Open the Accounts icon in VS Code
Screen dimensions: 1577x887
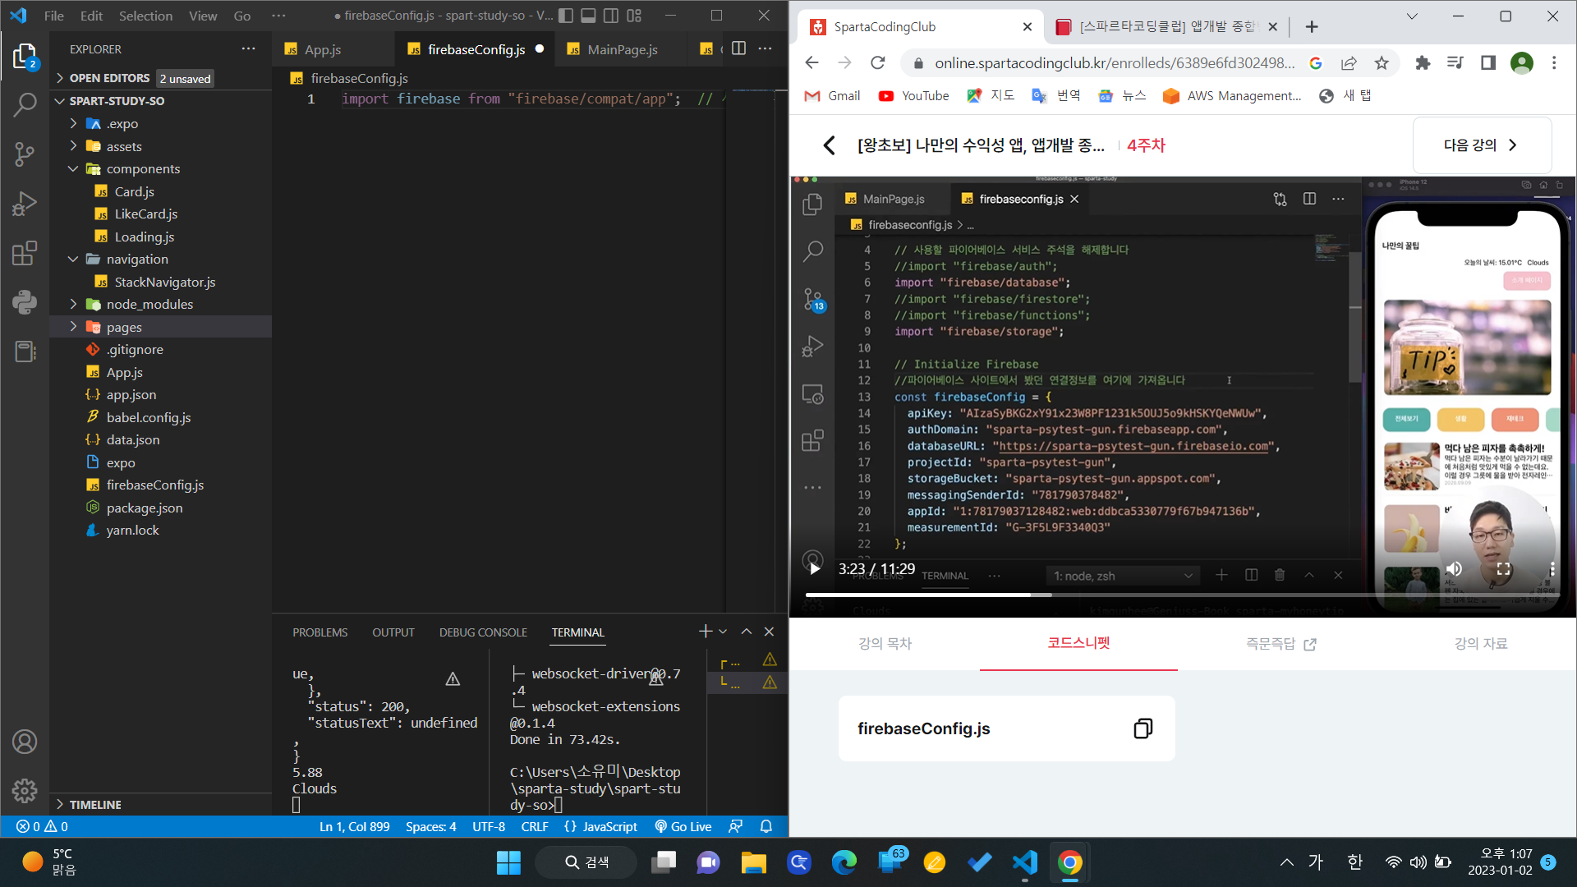tap(25, 742)
